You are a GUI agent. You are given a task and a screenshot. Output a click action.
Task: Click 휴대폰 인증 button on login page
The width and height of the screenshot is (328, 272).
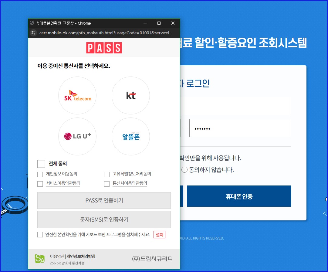239,196
